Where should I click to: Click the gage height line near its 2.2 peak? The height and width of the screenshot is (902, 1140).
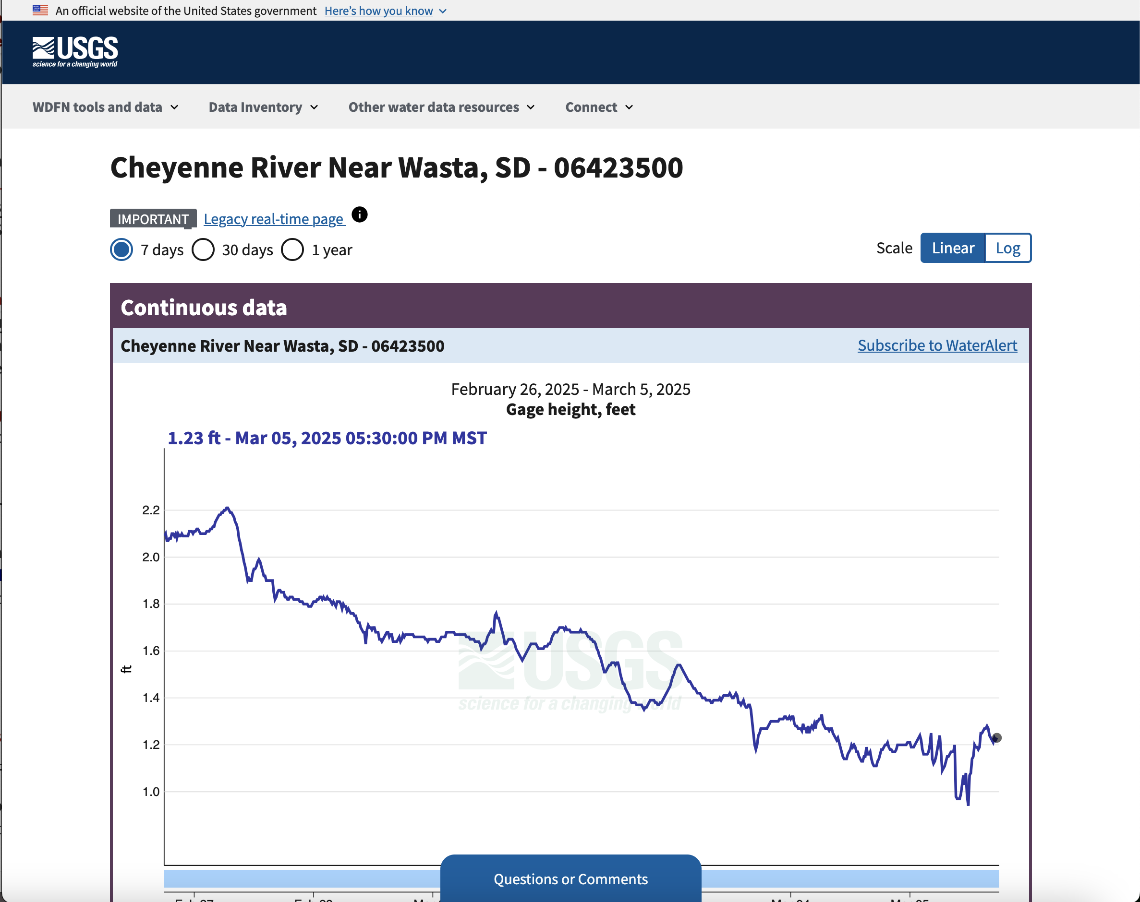click(227, 508)
